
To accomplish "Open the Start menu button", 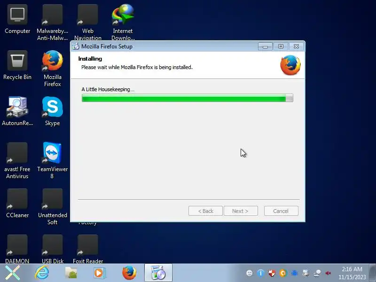I will [13, 273].
